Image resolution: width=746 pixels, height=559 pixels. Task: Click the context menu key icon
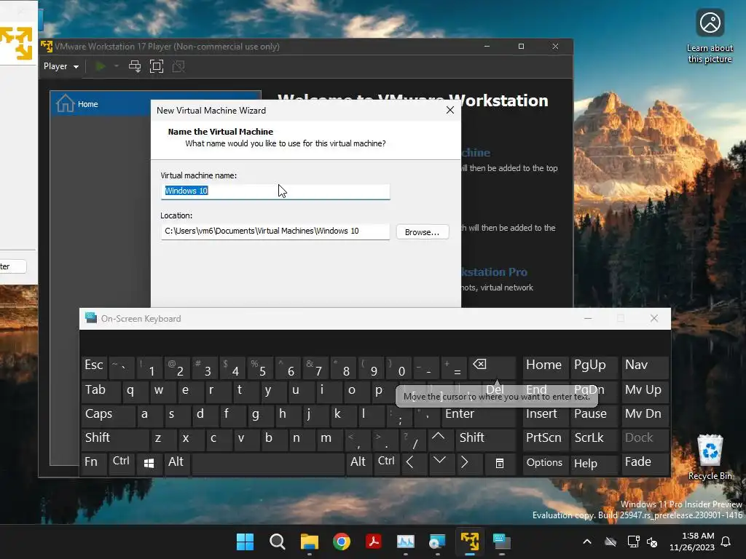(x=500, y=462)
